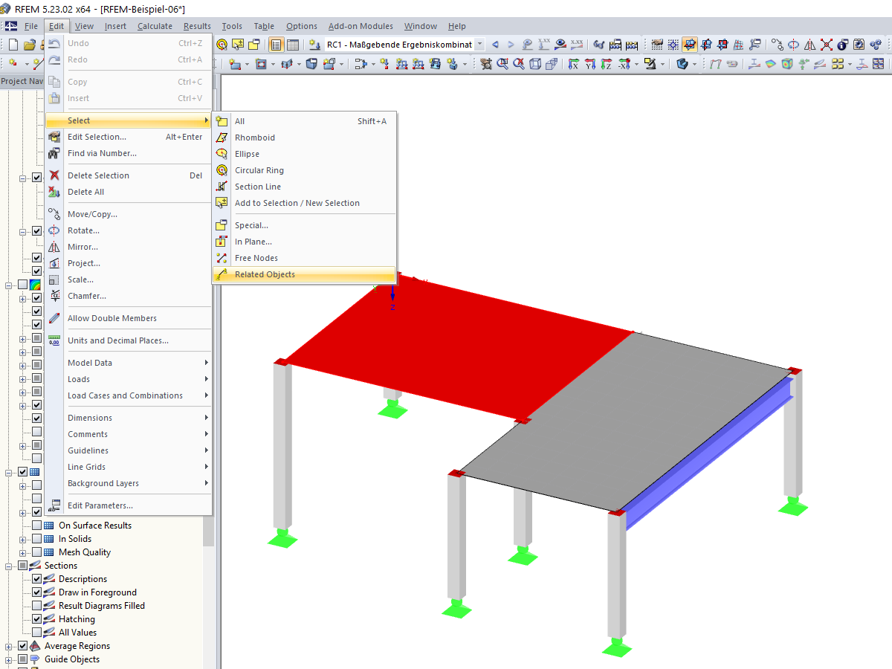
Task: Click the previous load case arrow icon
Action: pos(495,44)
